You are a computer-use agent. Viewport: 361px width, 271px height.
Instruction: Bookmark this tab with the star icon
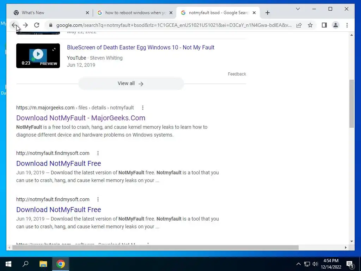pyautogui.click(x=310, y=25)
